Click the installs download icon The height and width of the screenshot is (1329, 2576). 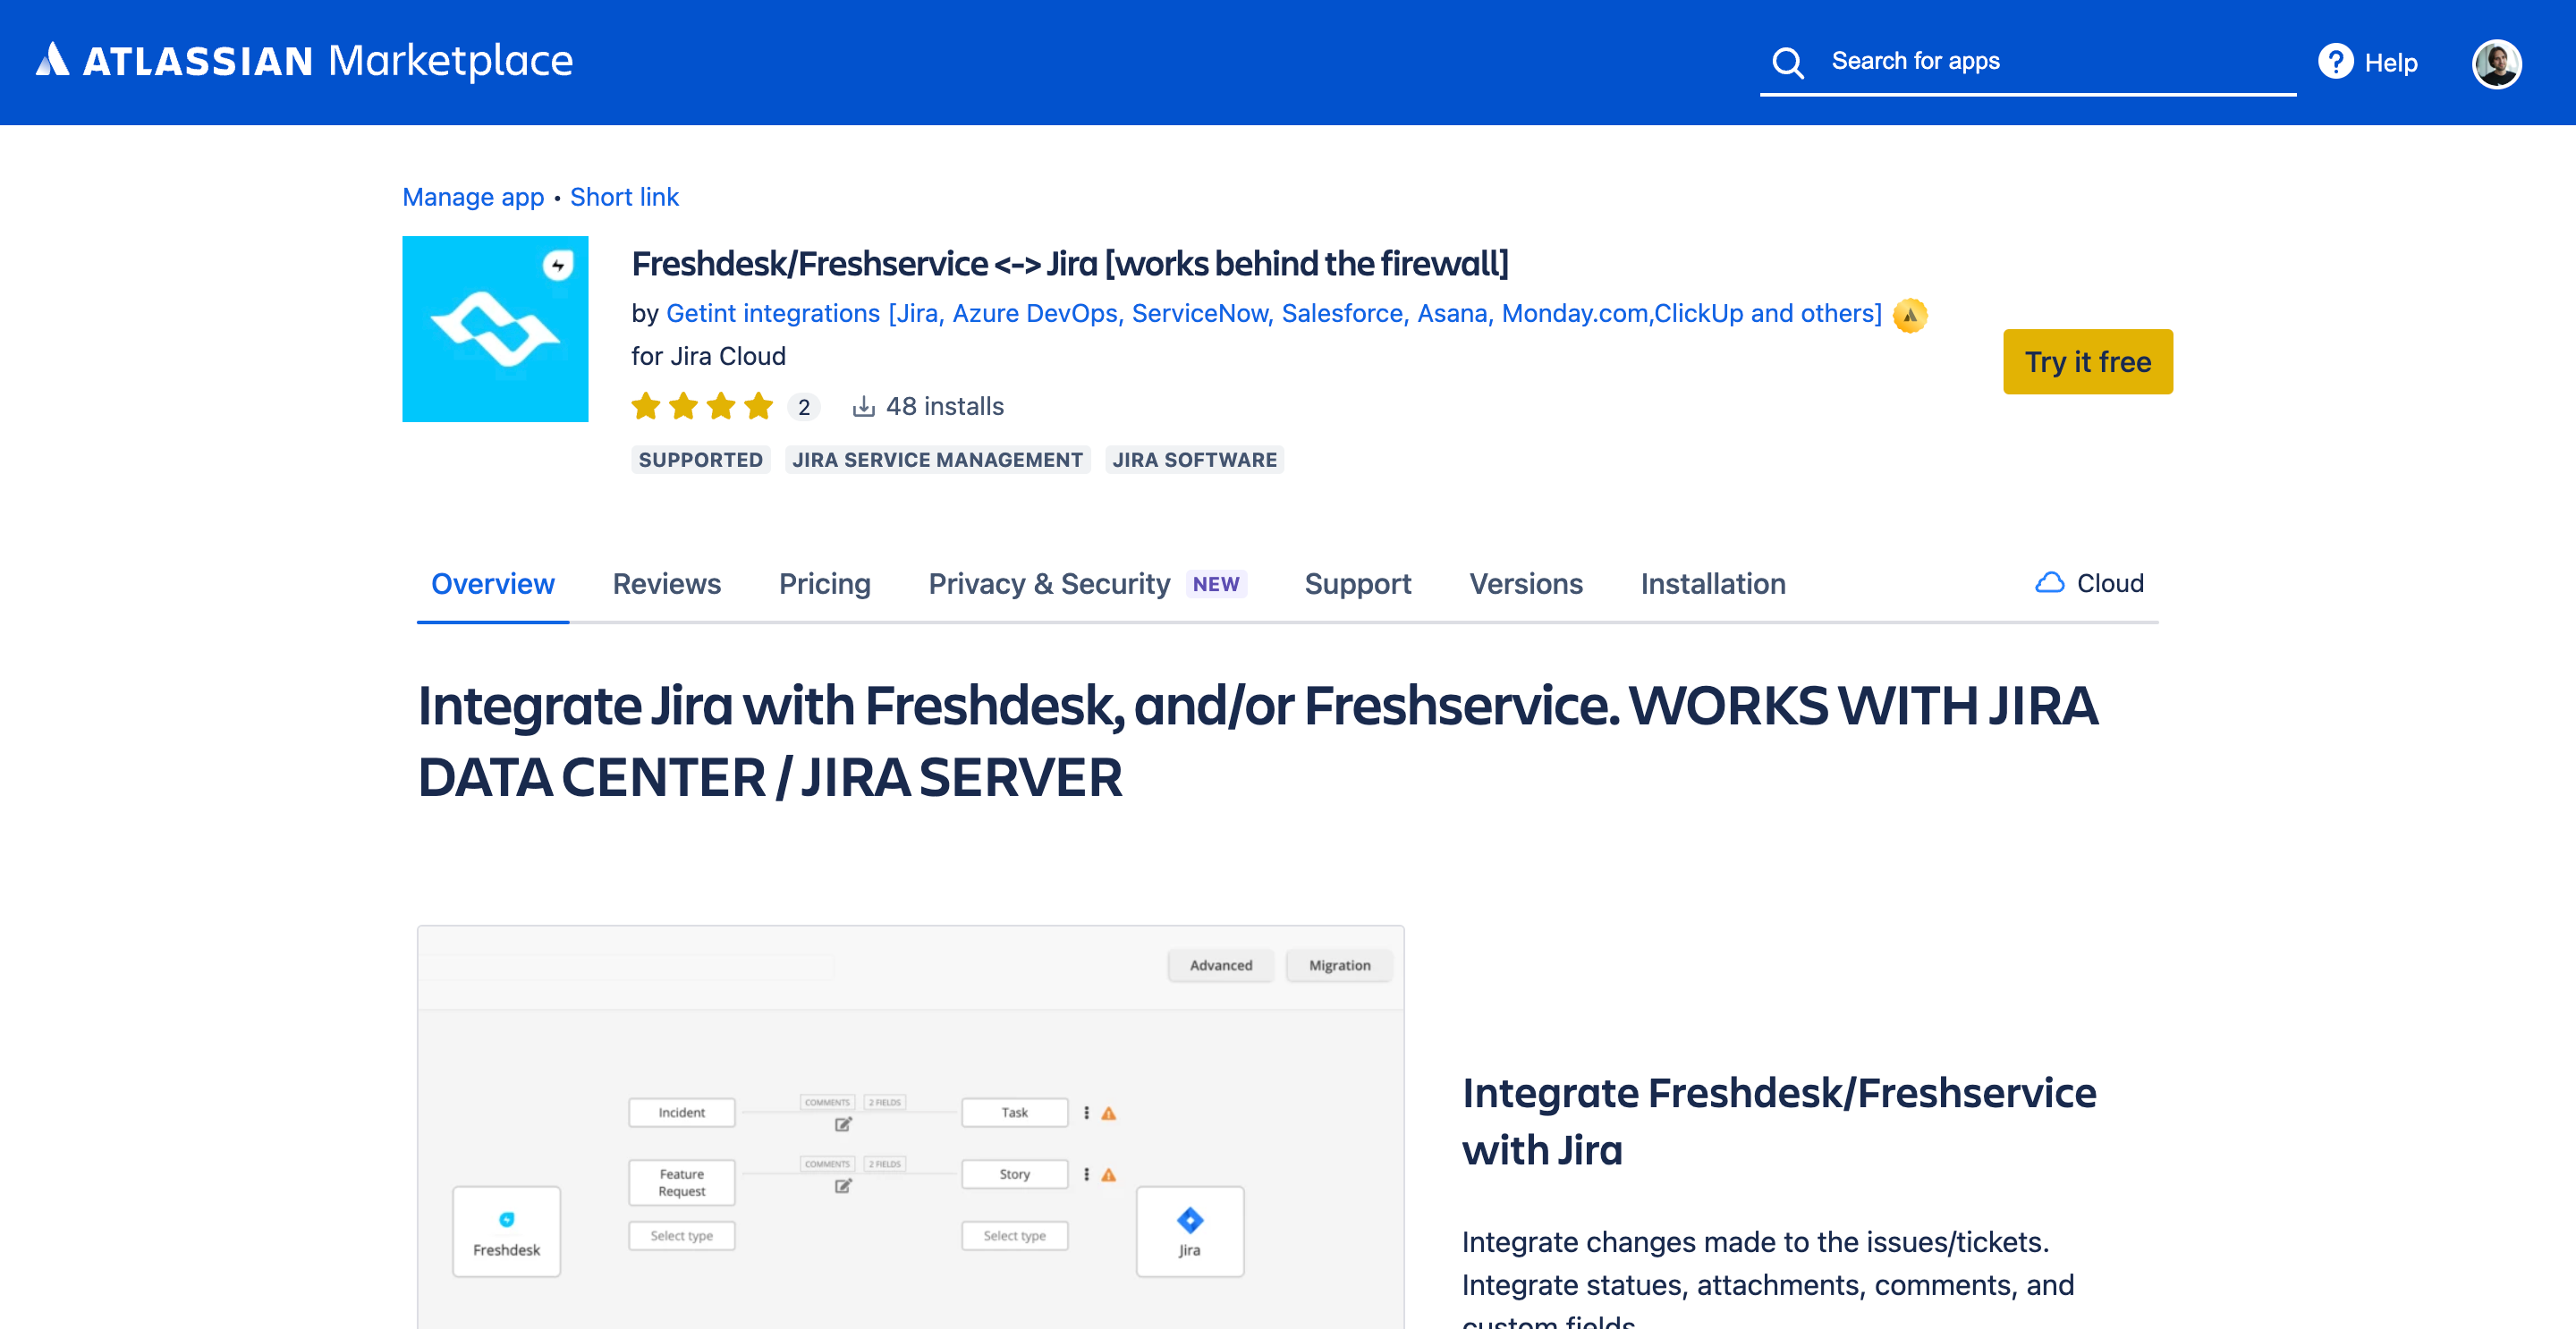[x=863, y=406]
